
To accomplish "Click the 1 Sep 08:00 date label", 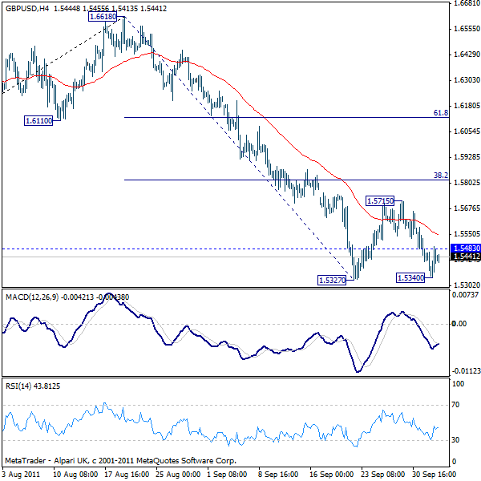I will 227,475.
